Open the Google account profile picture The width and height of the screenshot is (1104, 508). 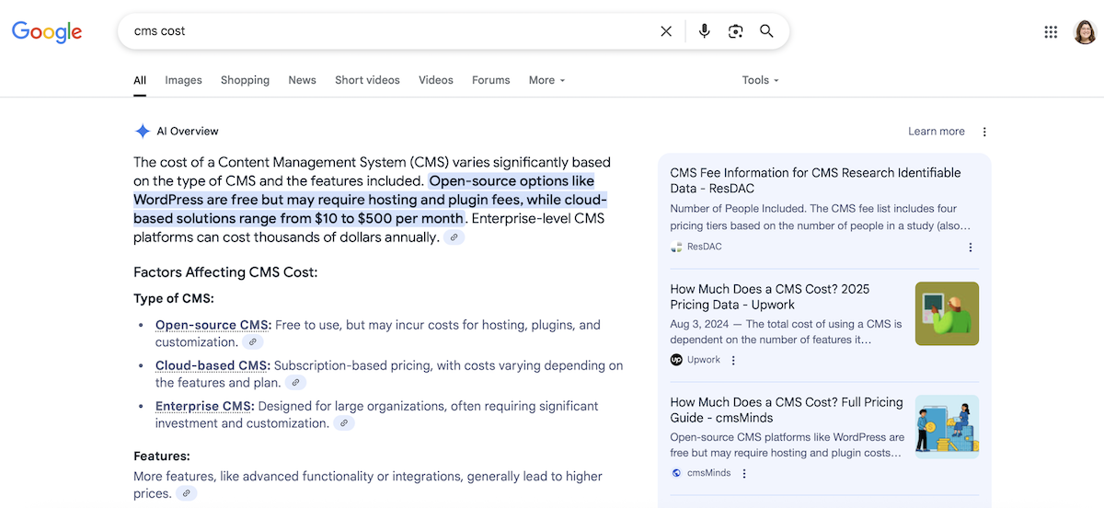point(1085,32)
